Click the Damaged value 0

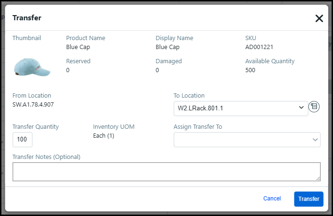point(158,70)
